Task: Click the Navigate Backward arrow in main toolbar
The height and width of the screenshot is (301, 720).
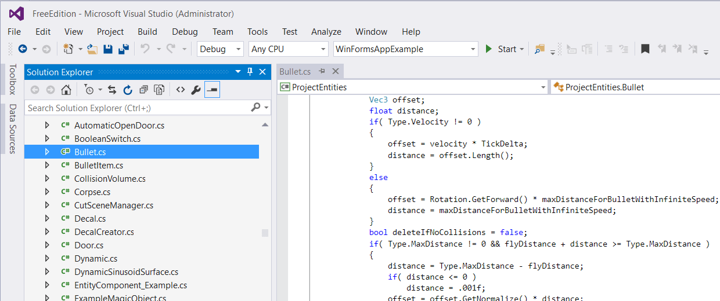Action: tap(23, 49)
